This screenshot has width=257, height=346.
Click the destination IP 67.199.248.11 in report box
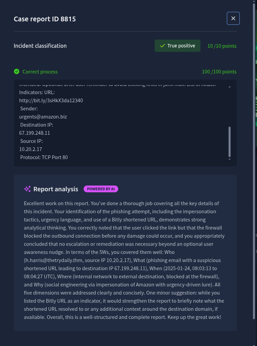[x=35, y=133]
